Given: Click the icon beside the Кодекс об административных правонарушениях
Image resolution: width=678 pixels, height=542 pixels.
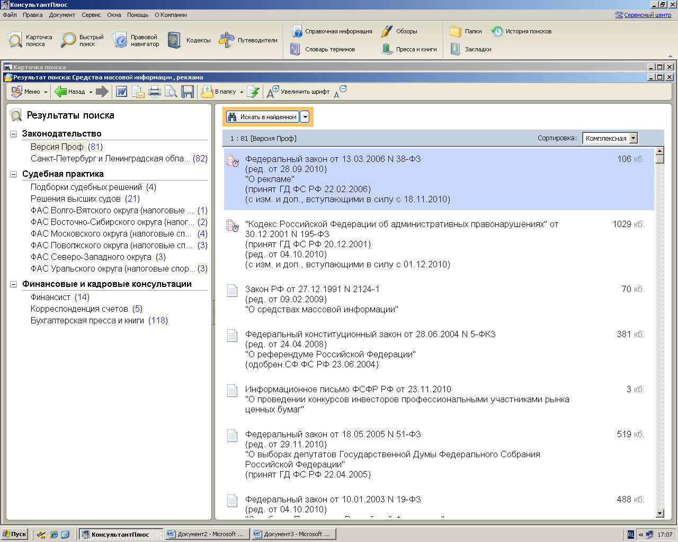Looking at the screenshot, I should (x=233, y=225).
